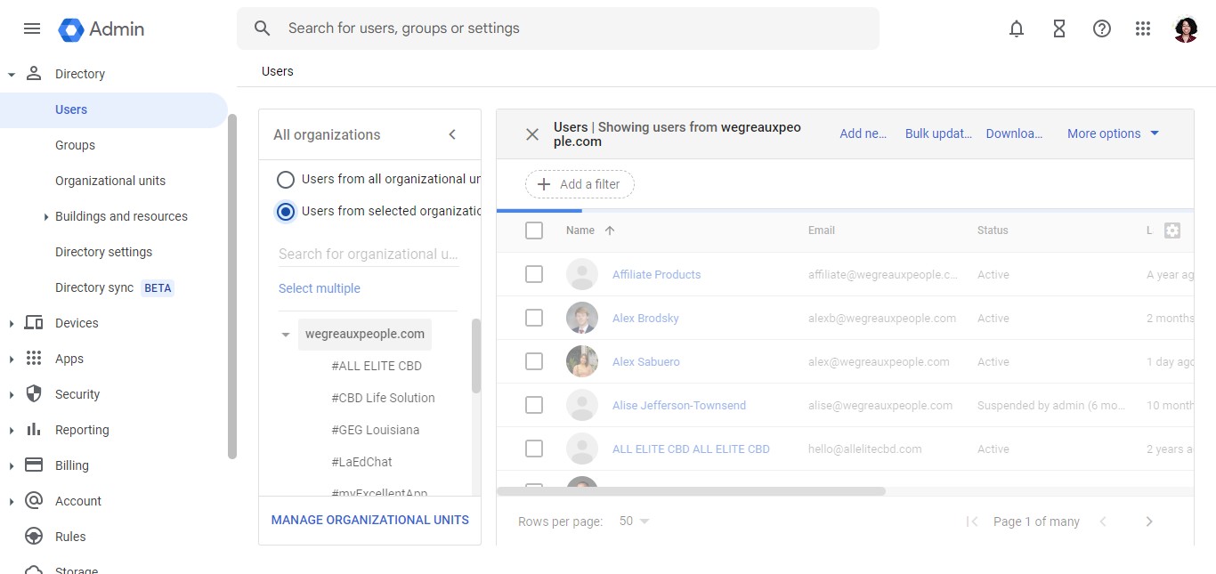Open the main hamburger menu
The image size is (1216, 574).
32,28
